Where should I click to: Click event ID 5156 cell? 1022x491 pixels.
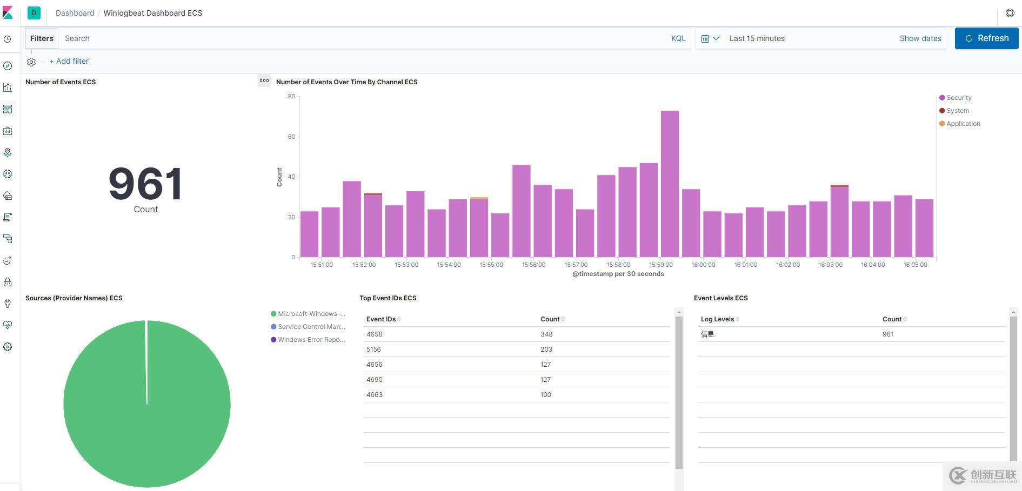pos(375,349)
